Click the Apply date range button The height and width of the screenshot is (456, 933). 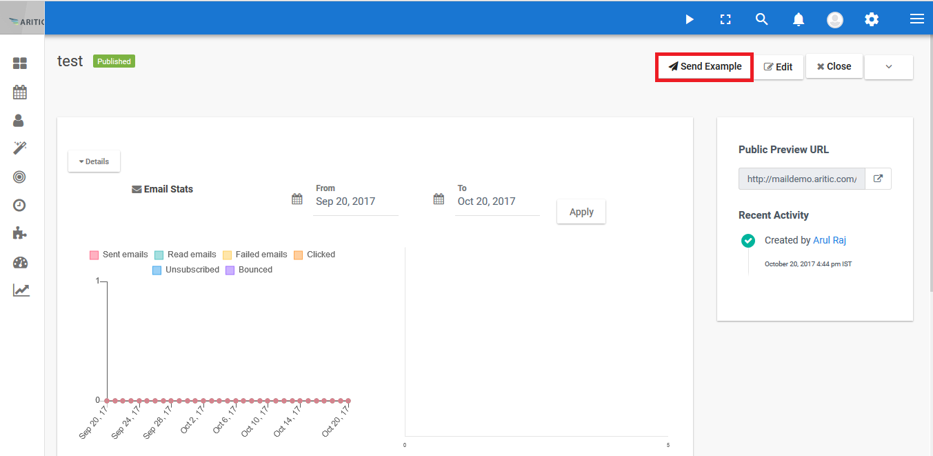581,212
